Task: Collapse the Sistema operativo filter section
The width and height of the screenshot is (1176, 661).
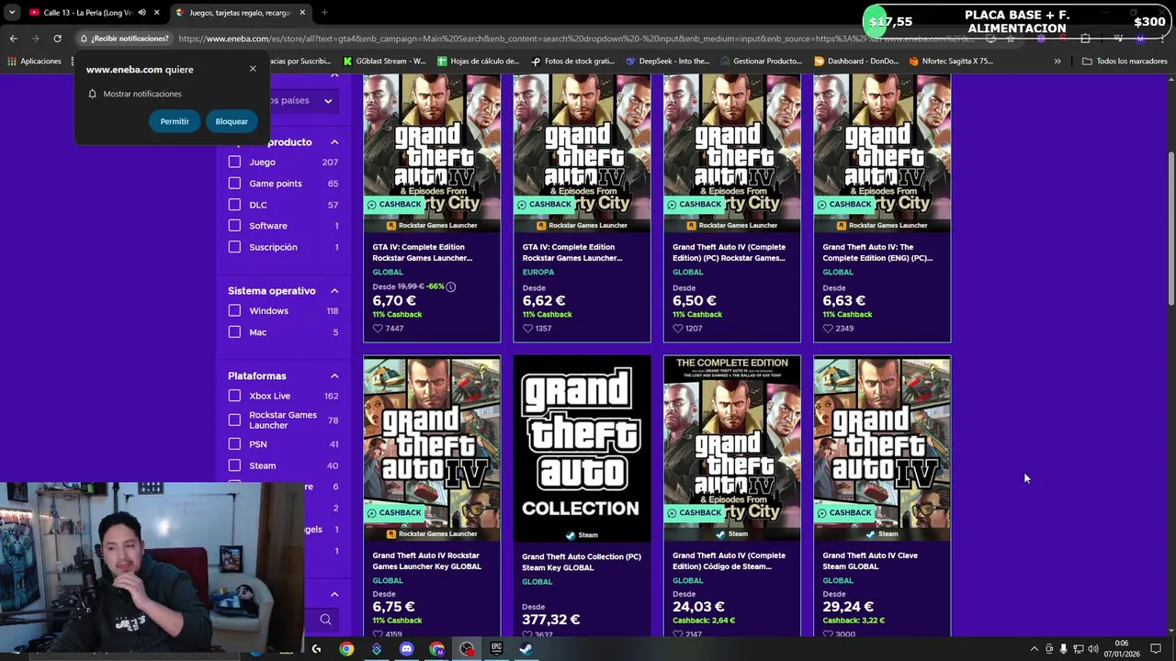Action: click(x=334, y=291)
